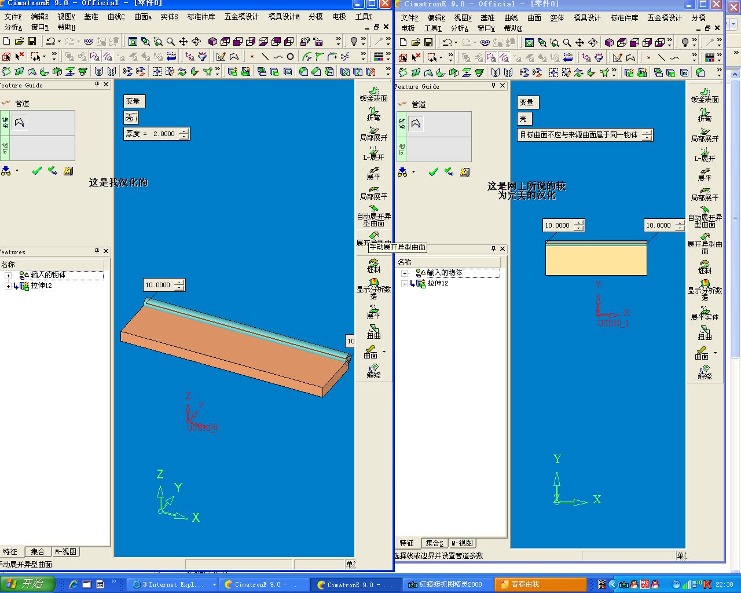The height and width of the screenshot is (593, 741).
Task: Click 厚度 value field in left viewport
Action: point(164,134)
